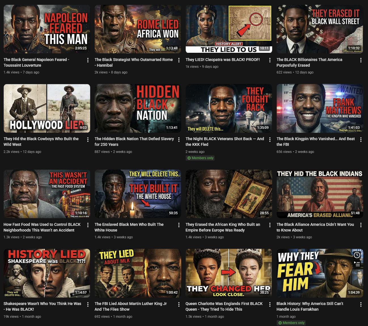Open more options for Cleopatra was BLACK video
The height and width of the screenshot is (326, 368).
coord(270,60)
